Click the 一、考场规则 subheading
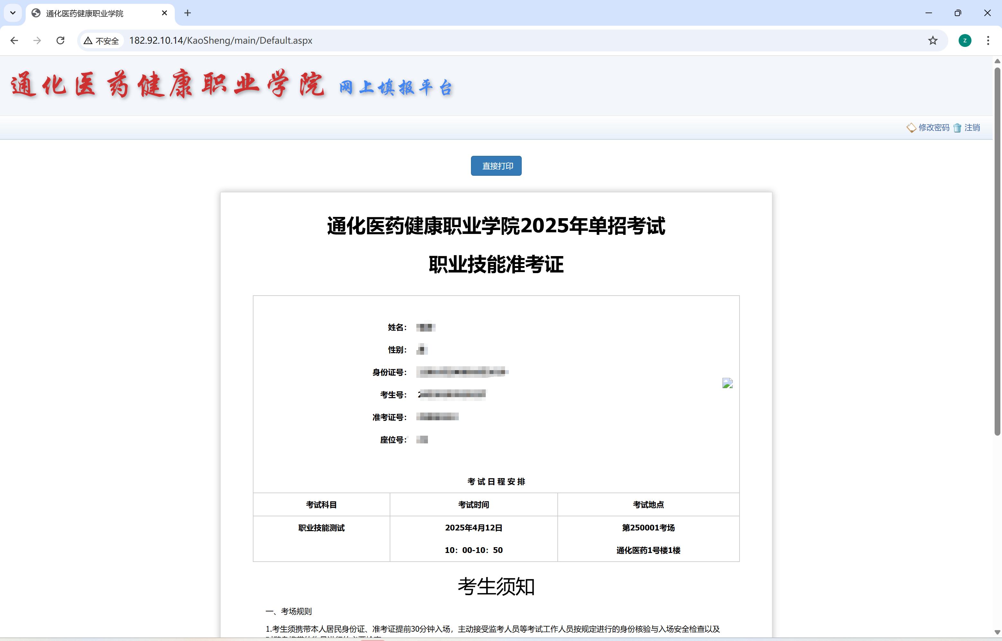Screen dimensions: 1002x641 tap(289, 611)
